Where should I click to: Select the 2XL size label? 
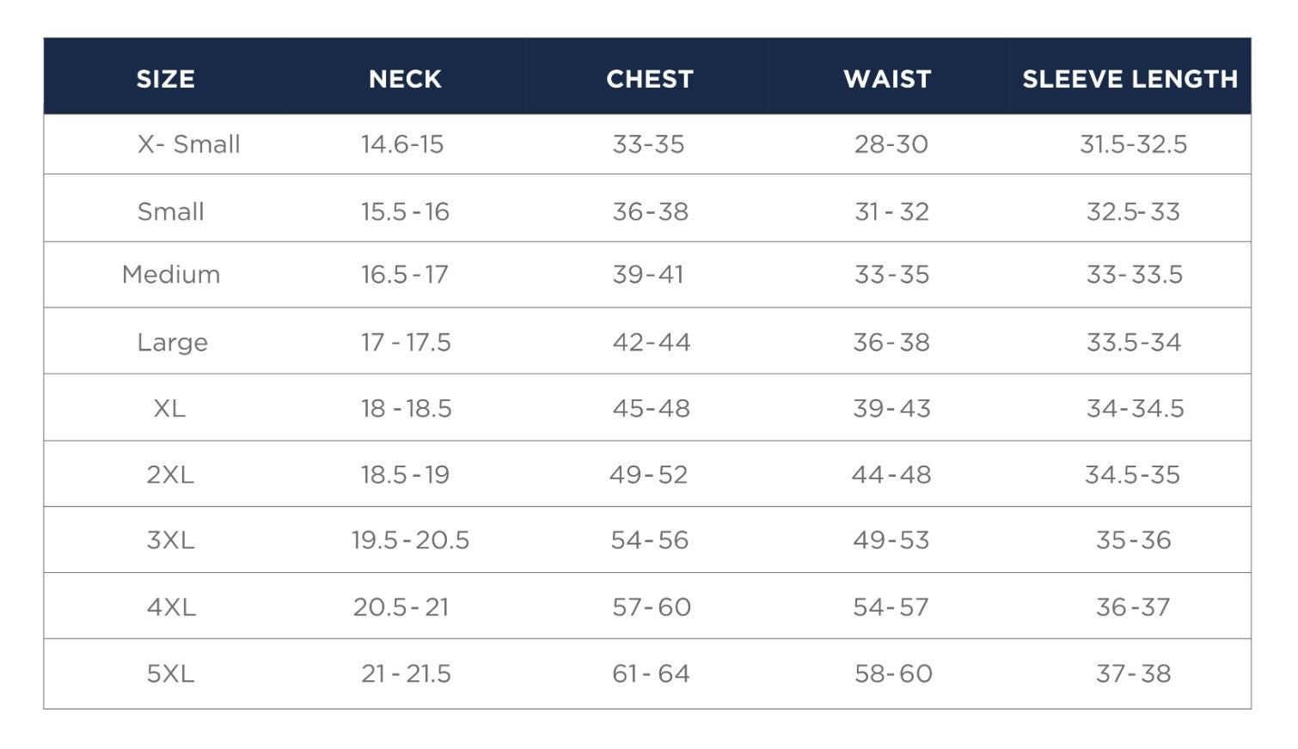tap(170, 475)
